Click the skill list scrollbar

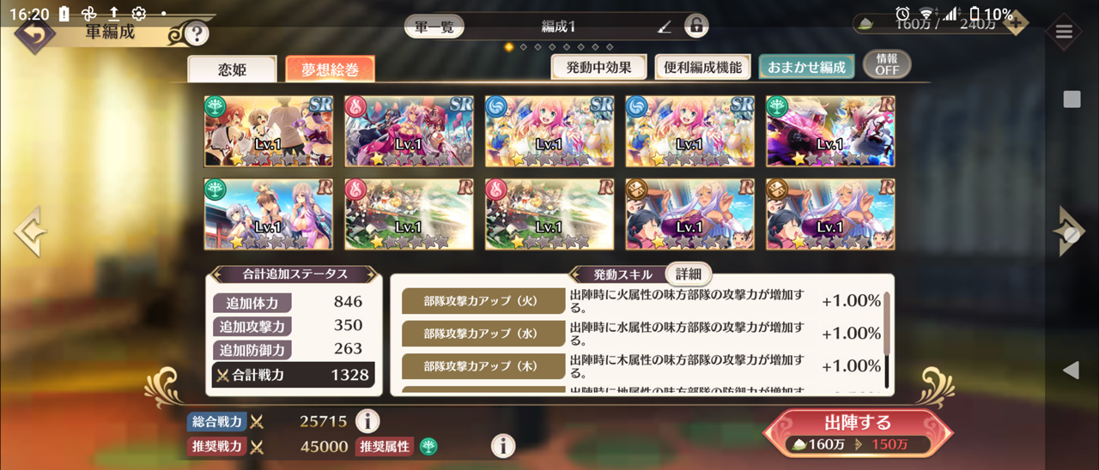pyautogui.click(x=887, y=339)
